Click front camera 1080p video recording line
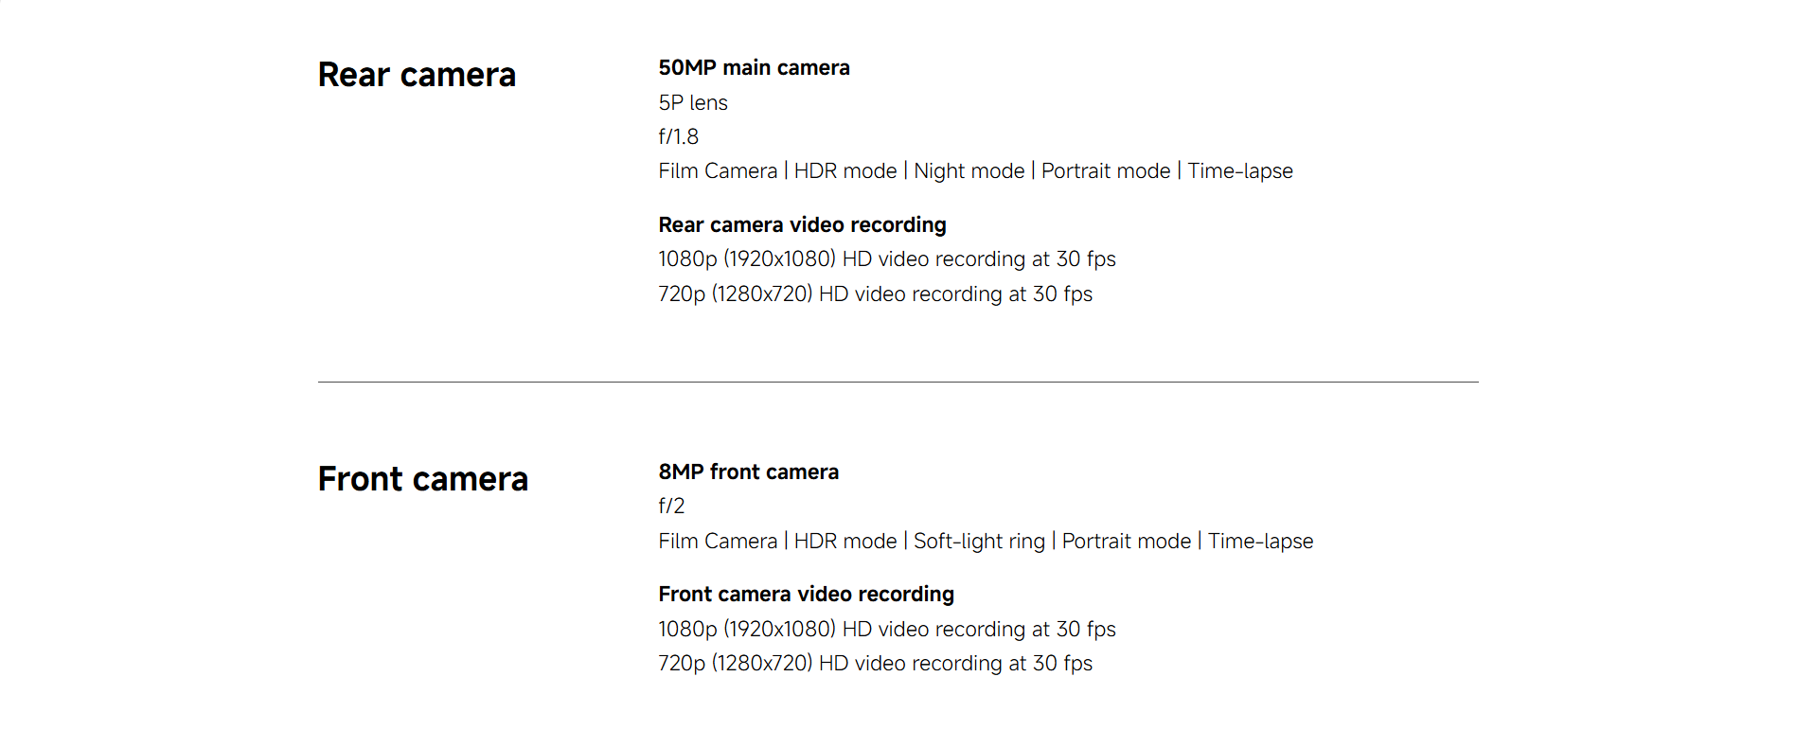1796x748 pixels. point(886,630)
